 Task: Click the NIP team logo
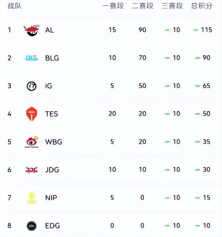click(32, 198)
